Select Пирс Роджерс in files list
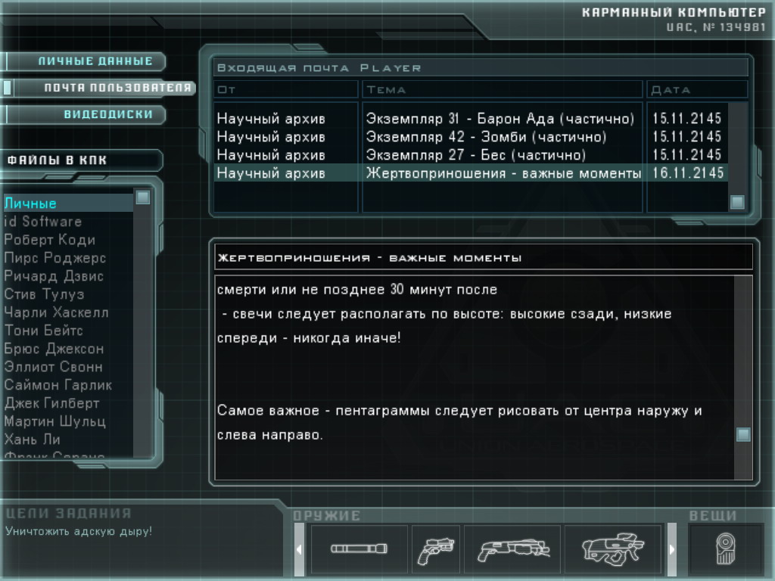The width and height of the screenshot is (775, 581). 67,258
